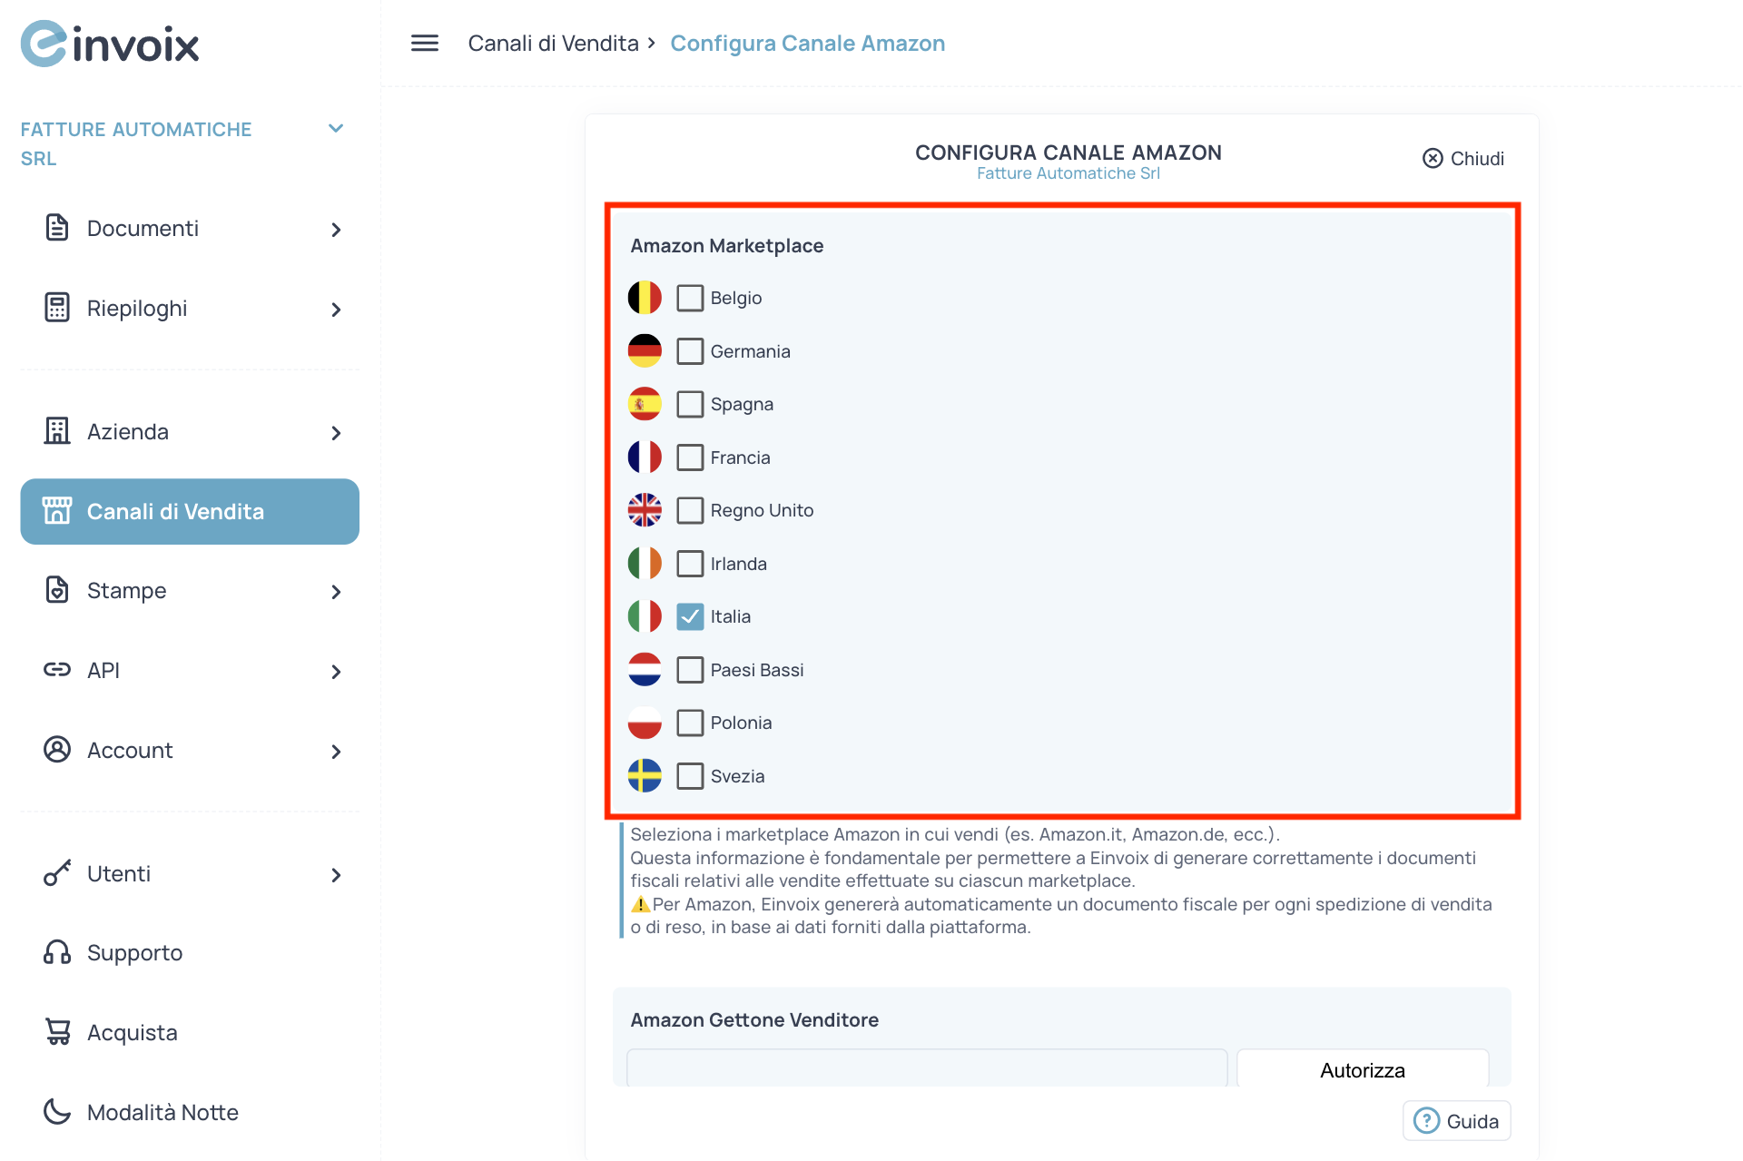The height and width of the screenshot is (1161, 1743).
Task: Select the Stampe printer icon
Action: [x=57, y=590]
